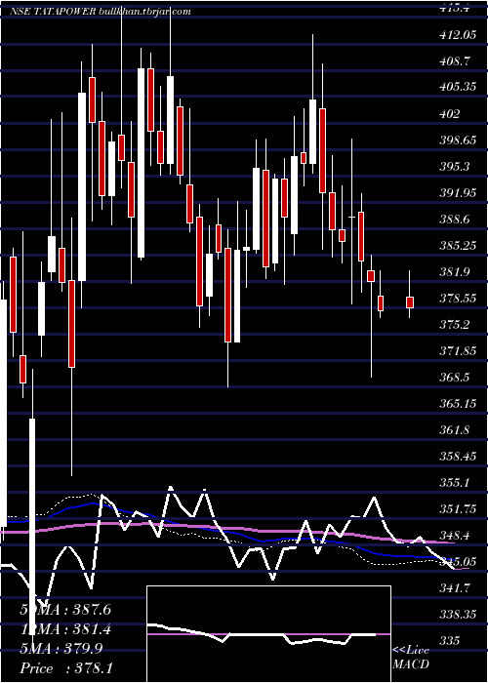The width and height of the screenshot is (488, 683).
Task: Click the isolated rightmost red candlestick
Action: [x=410, y=302]
